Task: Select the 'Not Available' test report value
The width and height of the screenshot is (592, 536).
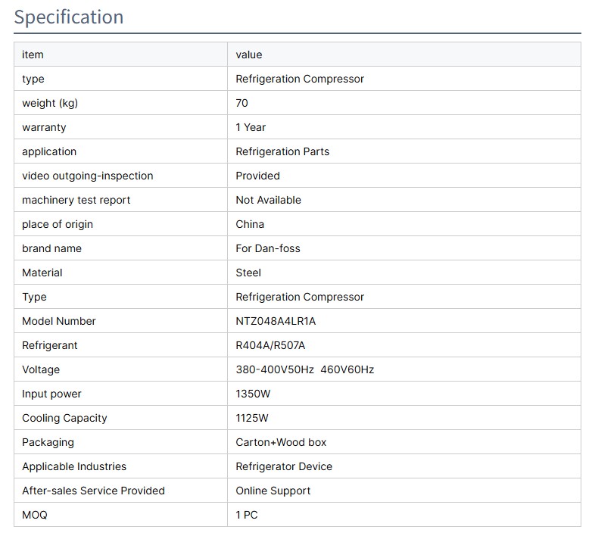Action: pyautogui.click(x=268, y=200)
